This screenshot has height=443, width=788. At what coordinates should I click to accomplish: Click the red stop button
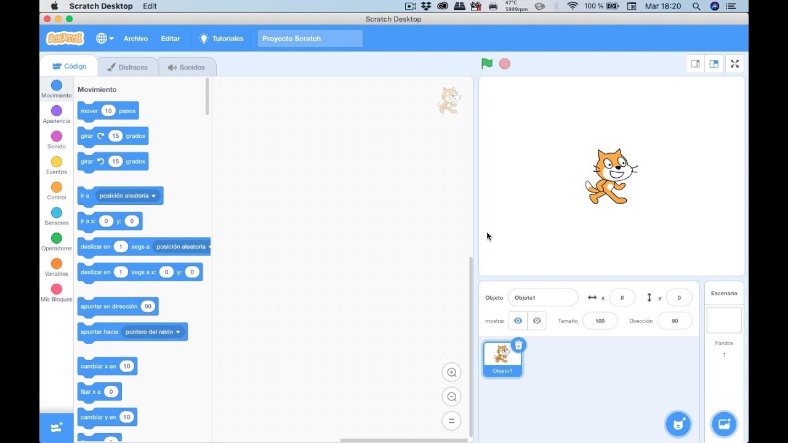pyautogui.click(x=505, y=63)
